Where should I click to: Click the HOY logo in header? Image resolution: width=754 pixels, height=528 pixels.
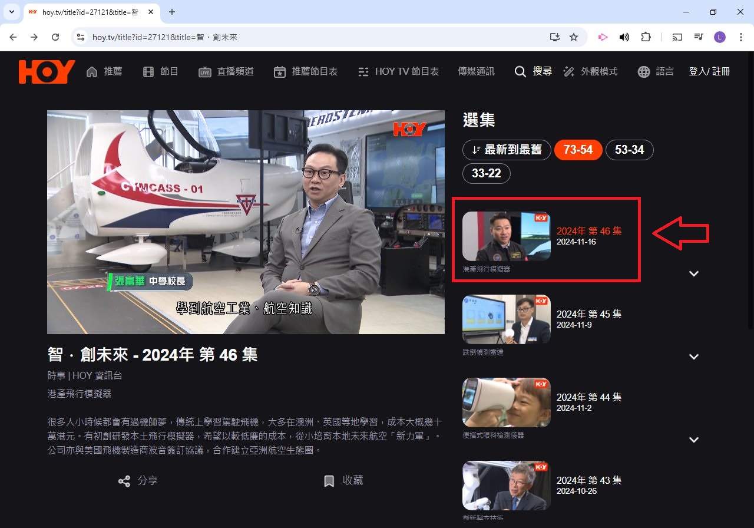click(47, 71)
